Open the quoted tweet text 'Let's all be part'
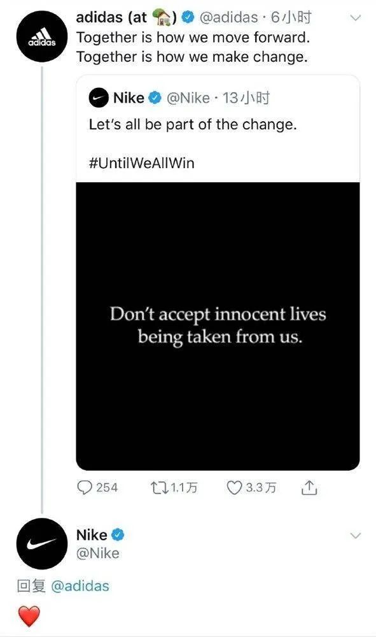The height and width of the screenshot is (637, 376). point(193,124)
